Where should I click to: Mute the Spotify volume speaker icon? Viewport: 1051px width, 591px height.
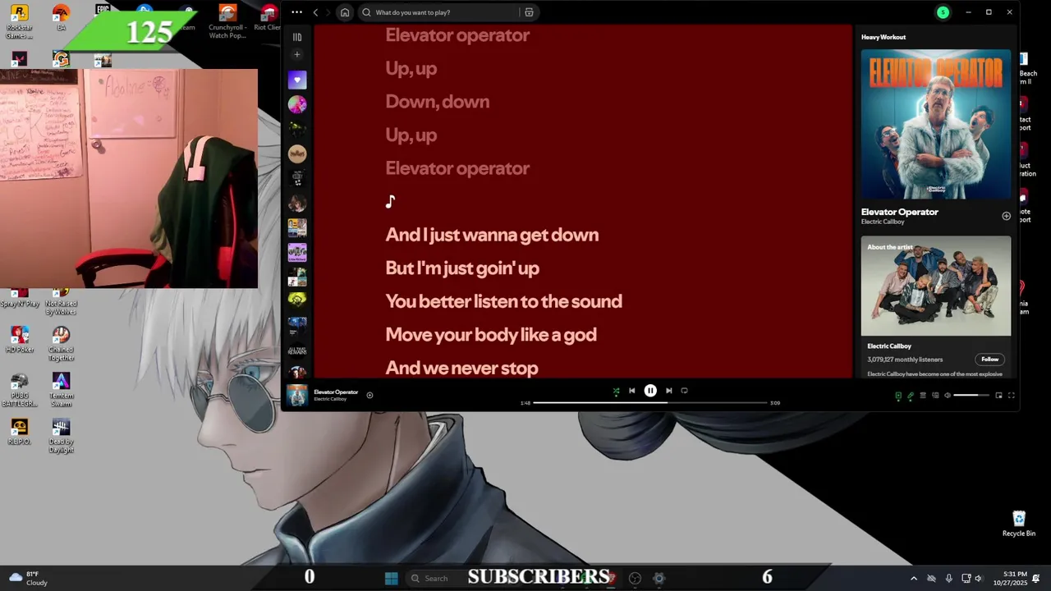pyautogui.click(x=947, y=396)
